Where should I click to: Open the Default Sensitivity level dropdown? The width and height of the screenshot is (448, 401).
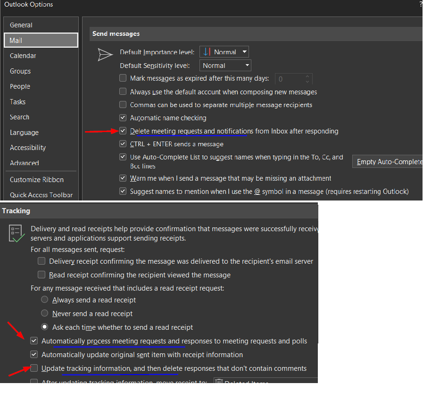(x=225, y=66)
